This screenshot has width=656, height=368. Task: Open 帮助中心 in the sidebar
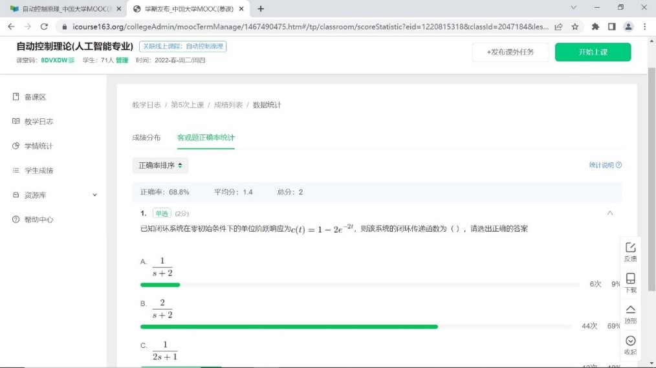(38, 220)
